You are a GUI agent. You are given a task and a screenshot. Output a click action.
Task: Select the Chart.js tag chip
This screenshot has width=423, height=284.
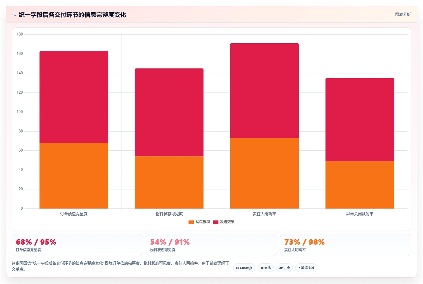(x=244, y=268)
